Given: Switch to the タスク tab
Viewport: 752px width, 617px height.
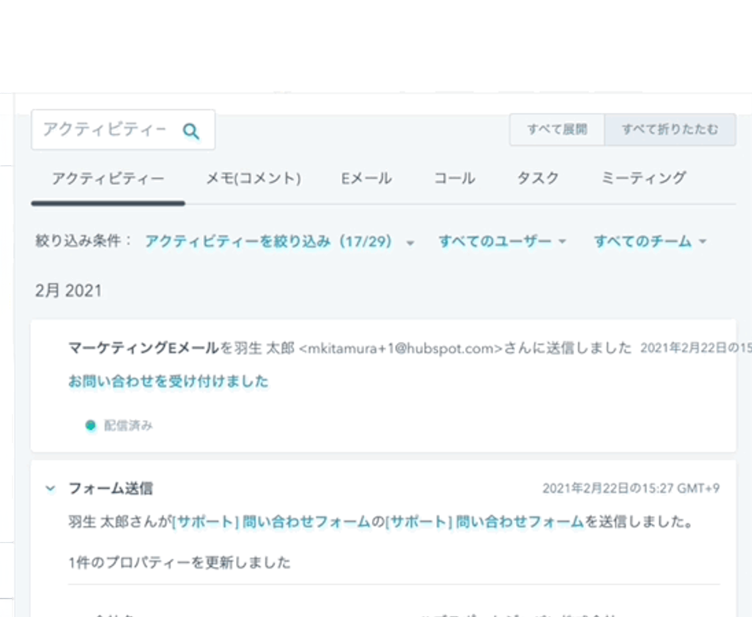Looking at the screenshot, I should pyautogui.click(x=537, y=179).
